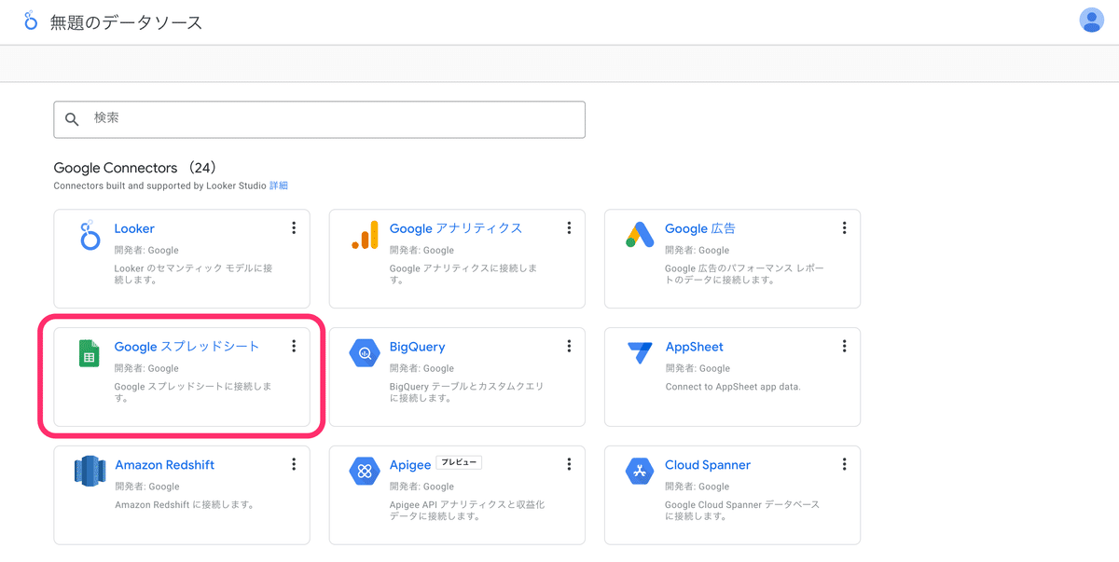Open more options for Amazon Redshift card
The height and width of the screenshot is (562, 1119).
294,464
